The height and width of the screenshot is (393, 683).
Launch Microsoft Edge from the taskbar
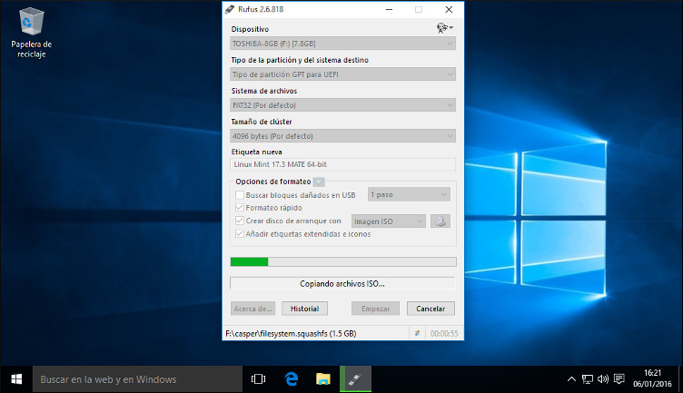pos(291,379)
